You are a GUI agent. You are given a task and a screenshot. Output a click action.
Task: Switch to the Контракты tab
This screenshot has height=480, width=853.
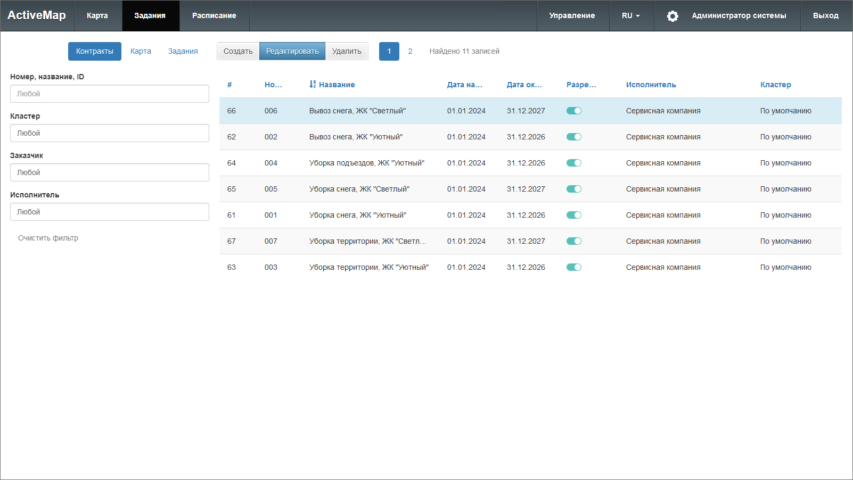tap(94, 51)
